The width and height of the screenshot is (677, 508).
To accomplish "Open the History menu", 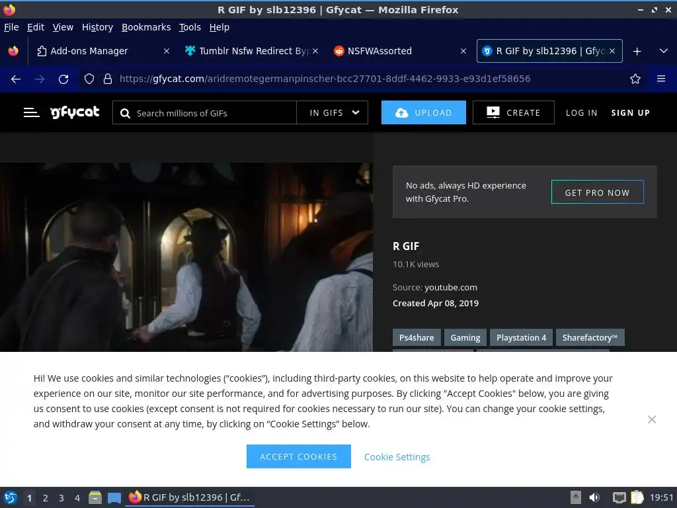I will [x=98, y=27].
